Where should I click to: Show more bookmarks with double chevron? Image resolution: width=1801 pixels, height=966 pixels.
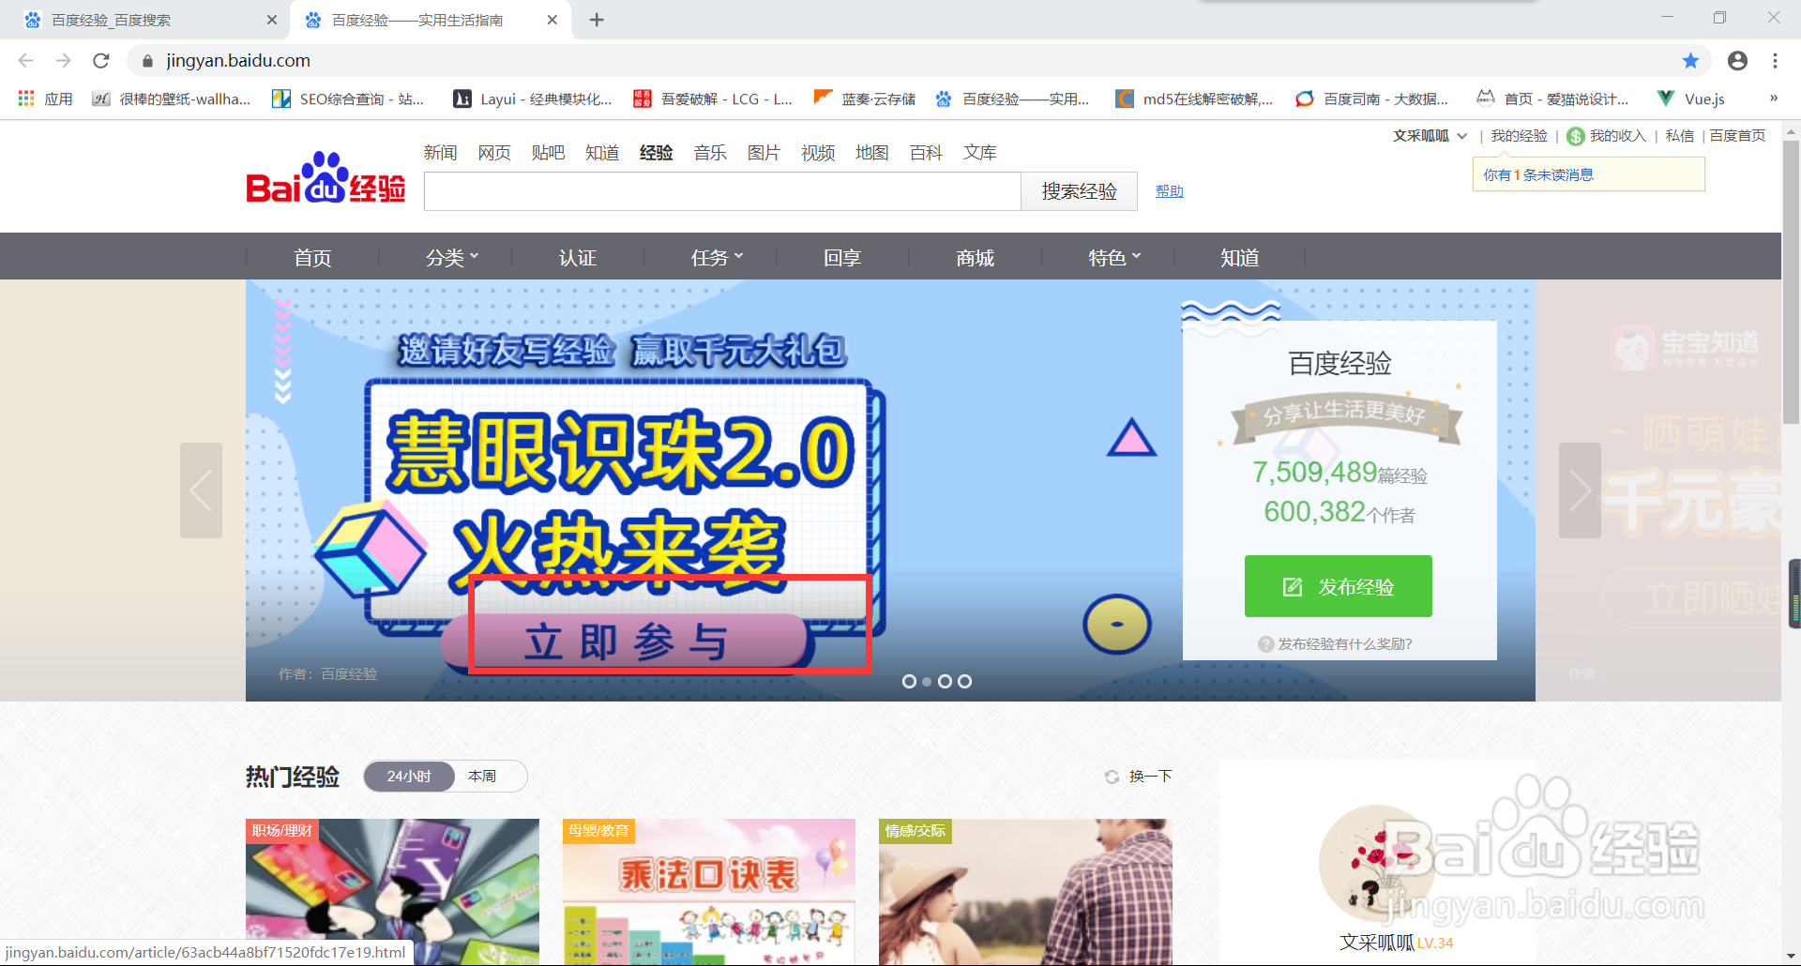tap(1774, 98)
